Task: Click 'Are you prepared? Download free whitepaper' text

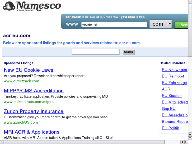Action: tap(44, 76)
